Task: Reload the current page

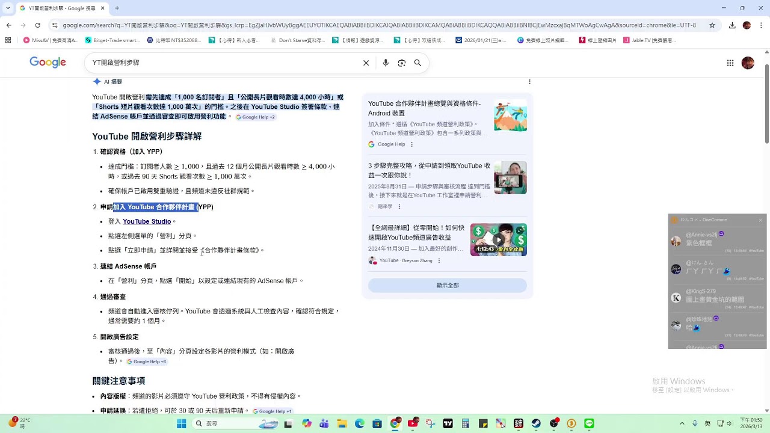Action: (x=37, y=25)
